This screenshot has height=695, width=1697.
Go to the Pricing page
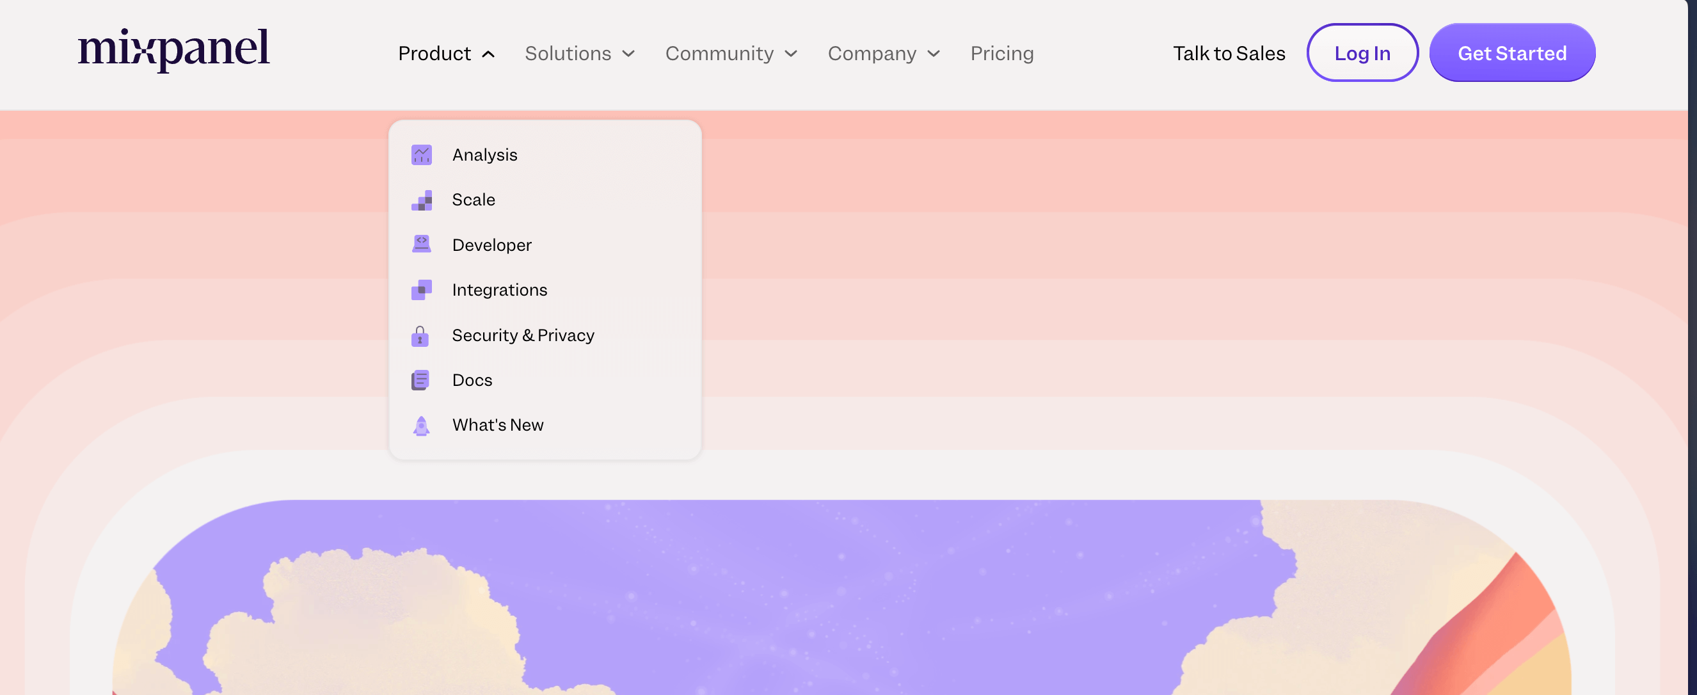(1002, 53)
